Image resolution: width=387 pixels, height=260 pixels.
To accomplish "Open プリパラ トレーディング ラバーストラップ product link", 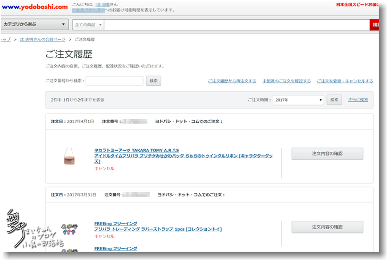I will 158,229.
